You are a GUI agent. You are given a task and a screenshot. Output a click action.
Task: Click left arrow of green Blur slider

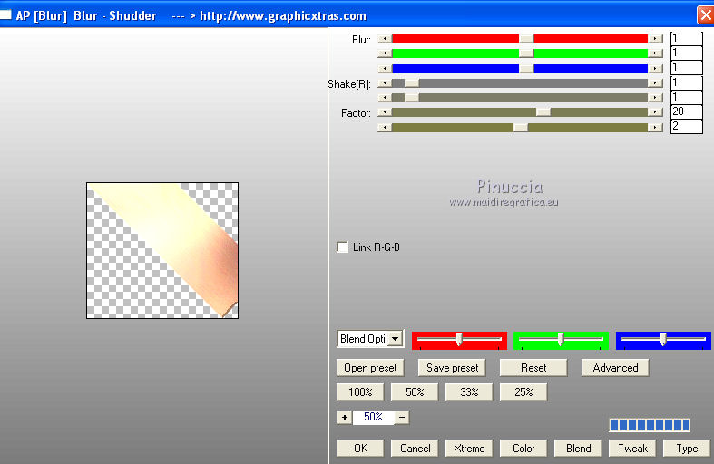(385, 53)
